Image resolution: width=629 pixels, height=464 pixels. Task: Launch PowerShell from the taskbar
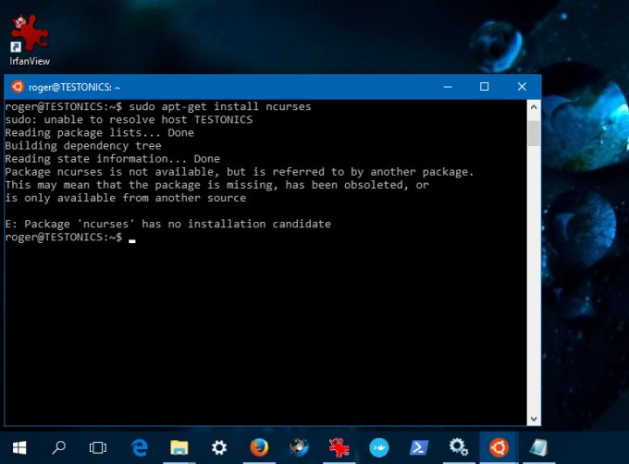(419, 447)
